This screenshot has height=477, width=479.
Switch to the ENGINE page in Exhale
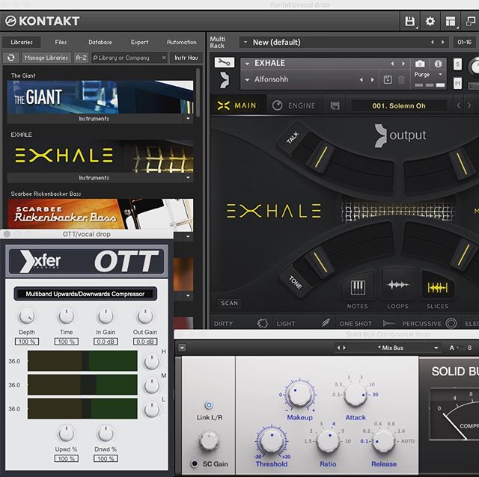[293, 105]
